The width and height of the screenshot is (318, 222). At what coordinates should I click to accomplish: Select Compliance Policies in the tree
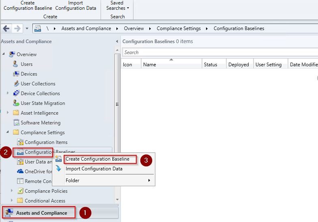click(46, 191)
